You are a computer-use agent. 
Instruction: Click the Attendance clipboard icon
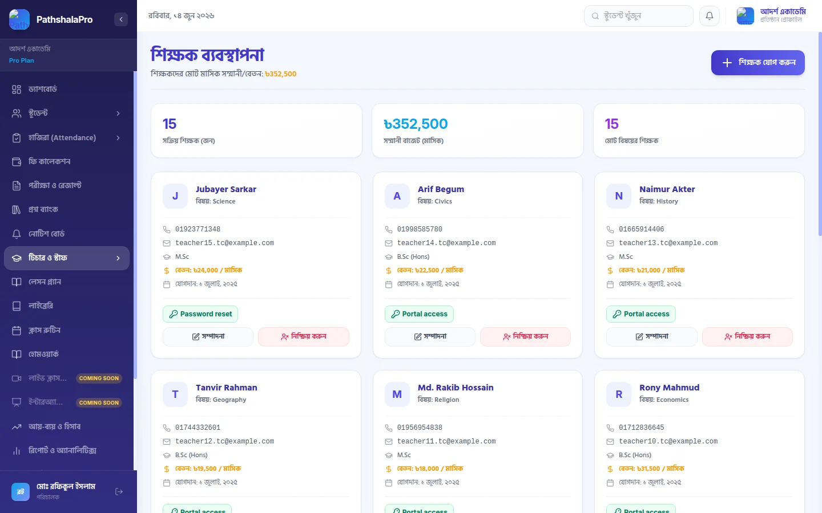17,138
